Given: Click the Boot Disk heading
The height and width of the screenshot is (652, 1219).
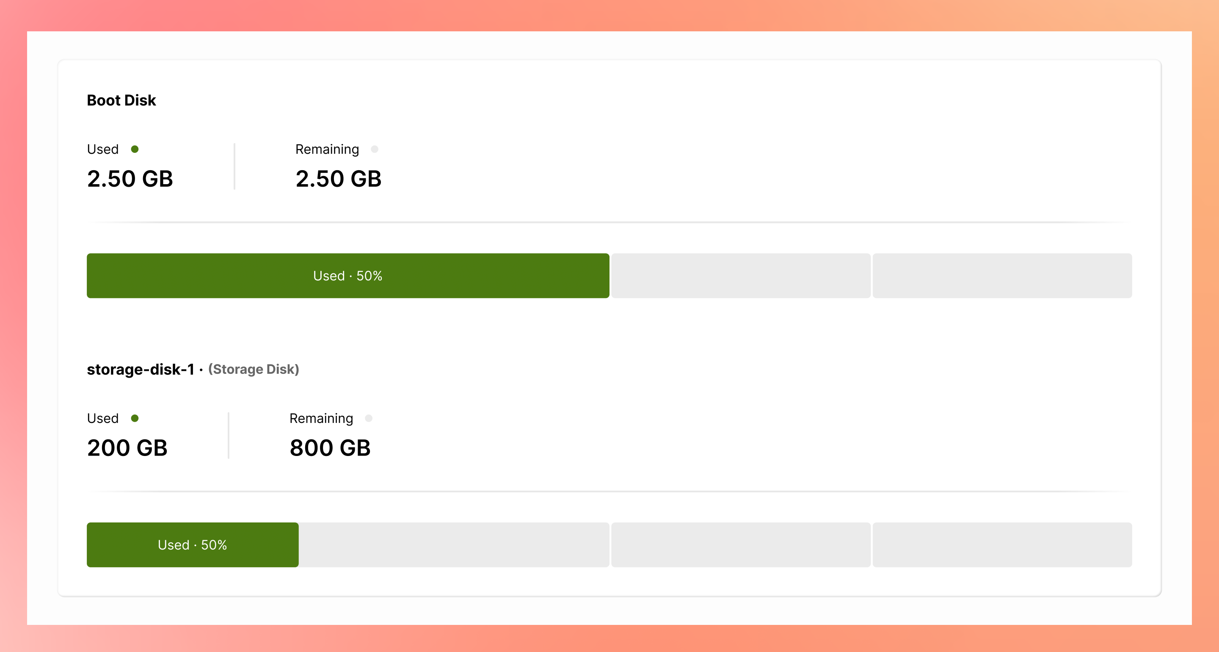Looking at the screenshot, I should click(x=121, y=100).
